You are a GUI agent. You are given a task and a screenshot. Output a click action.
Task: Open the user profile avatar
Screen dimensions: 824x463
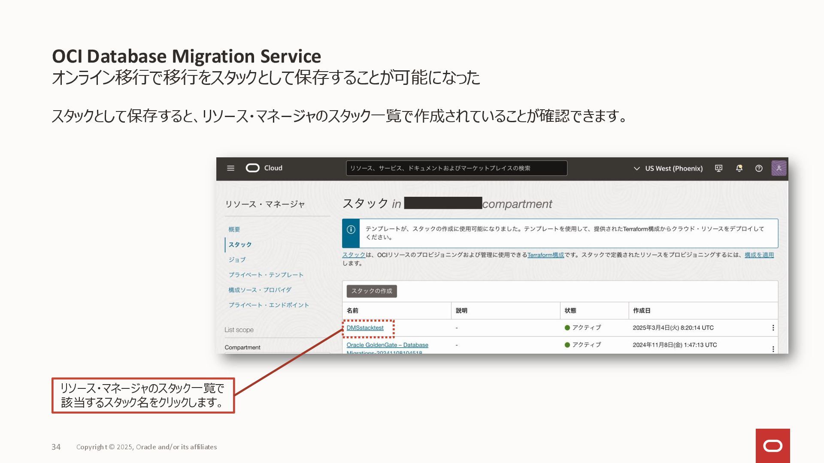779,168
